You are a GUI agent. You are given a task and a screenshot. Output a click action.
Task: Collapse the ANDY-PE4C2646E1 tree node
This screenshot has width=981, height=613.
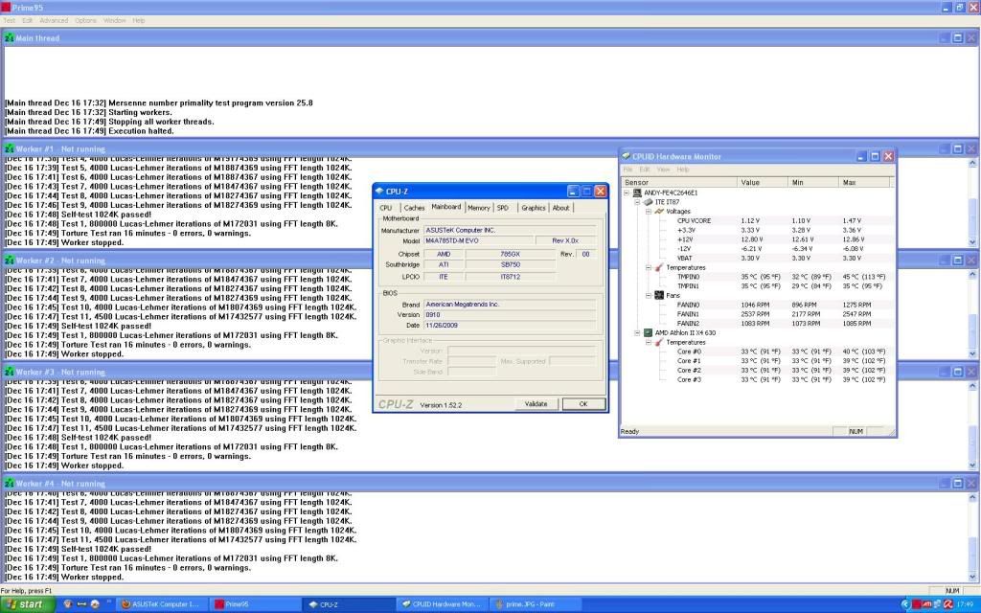(627, 193)
